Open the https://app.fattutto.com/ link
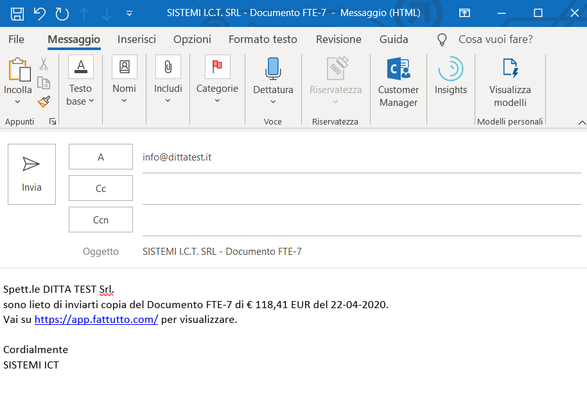The width and height of the screenshot is (587, 398). (96, 320)
